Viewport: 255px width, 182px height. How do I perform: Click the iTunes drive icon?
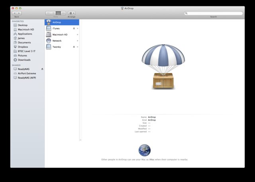pos(49,28)
